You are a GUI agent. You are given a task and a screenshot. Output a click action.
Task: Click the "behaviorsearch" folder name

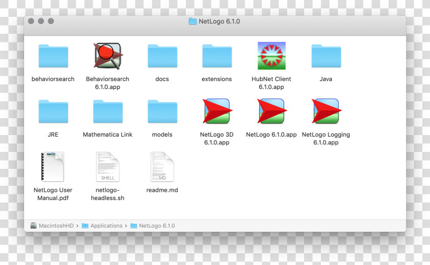53,79
